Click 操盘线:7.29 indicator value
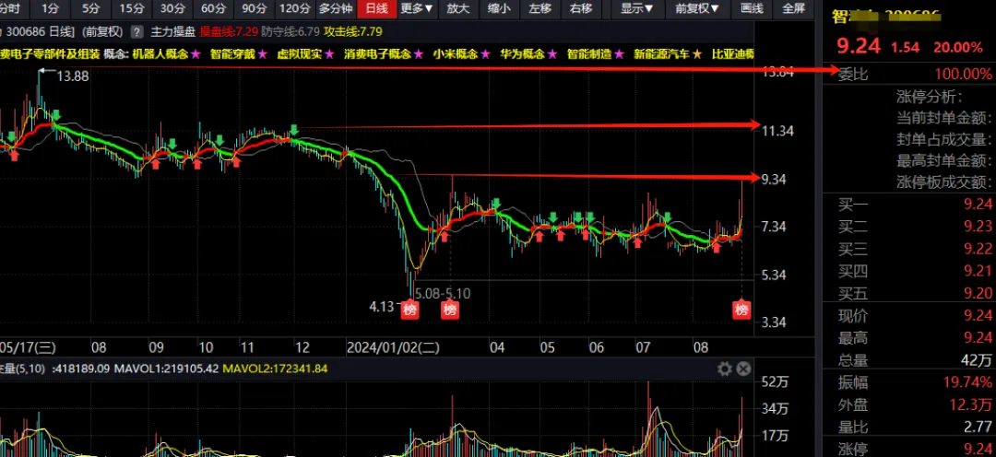The height and width of the screenshot is (457, 996). click(x=229, y=31)
